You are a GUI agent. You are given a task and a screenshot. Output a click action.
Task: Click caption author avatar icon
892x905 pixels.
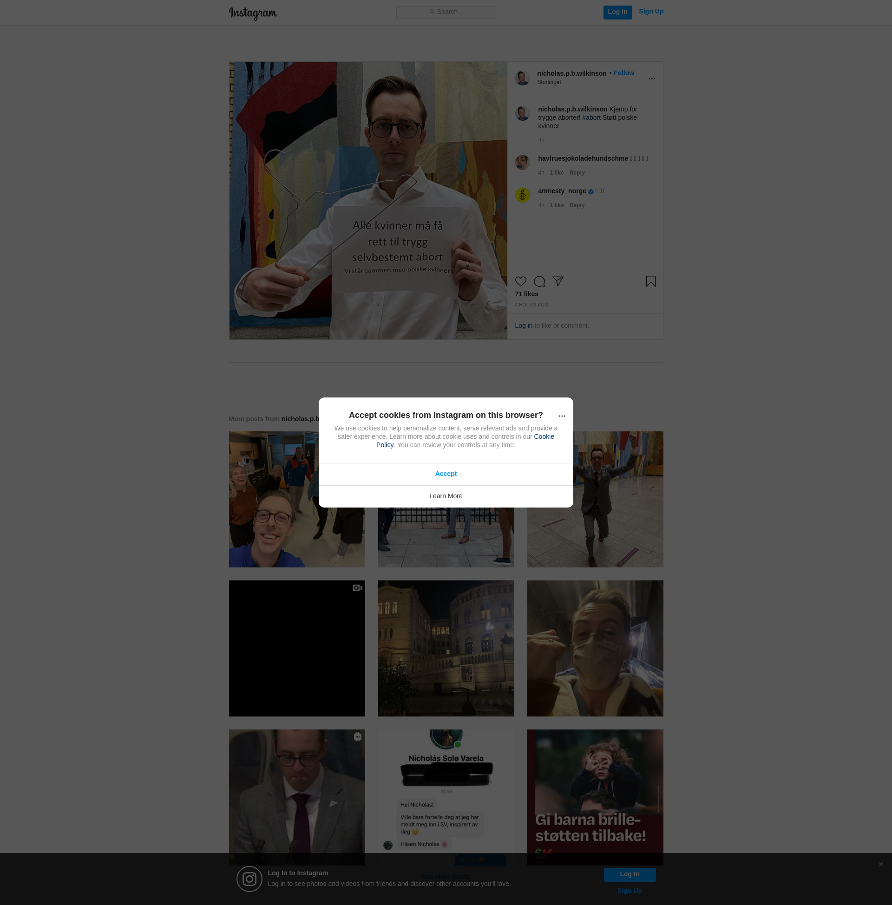click(522, 113)
